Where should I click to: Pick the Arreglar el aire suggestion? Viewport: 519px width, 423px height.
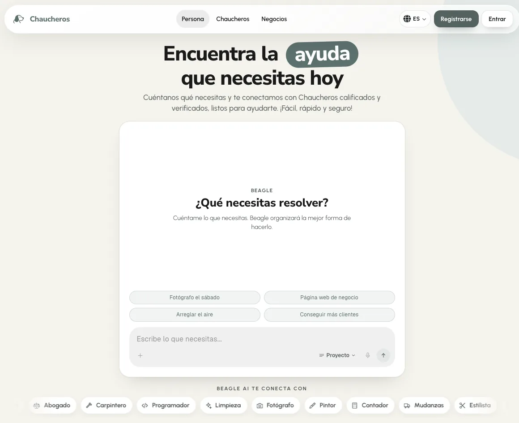[x=195, y=315]
